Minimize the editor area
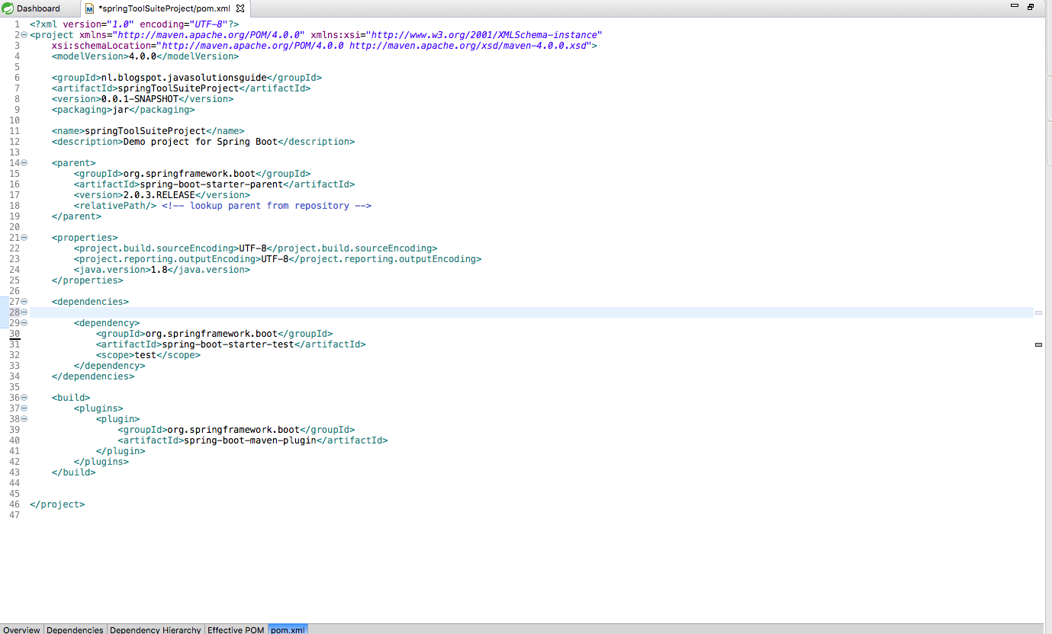The height and width of the screenshot is (634, 1052). click(1014, 7)
